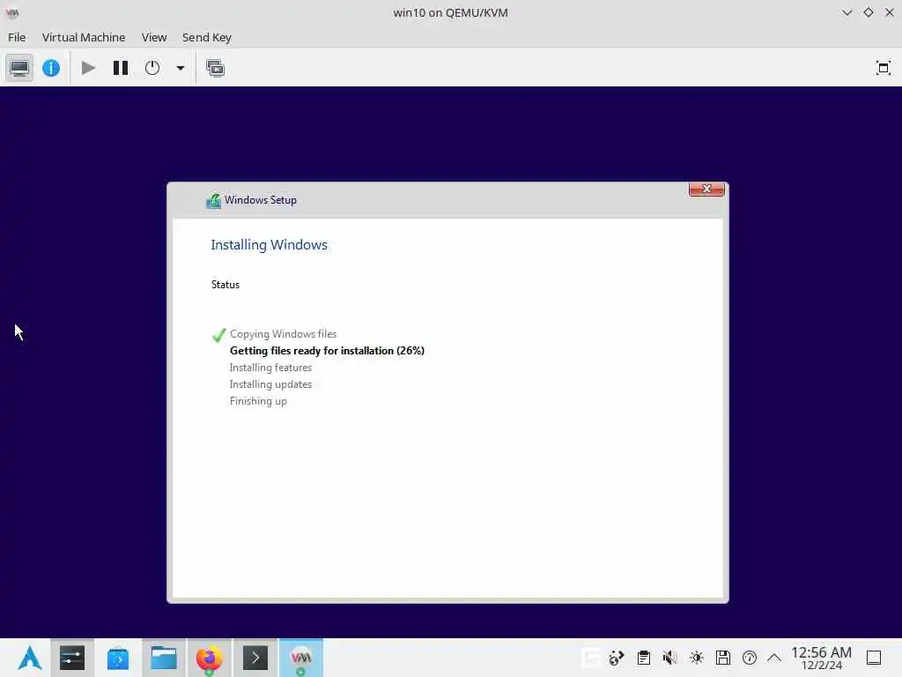Click the show desktop button
The image size is (902, 677).
pyautogui.click(x=874, y=658)
